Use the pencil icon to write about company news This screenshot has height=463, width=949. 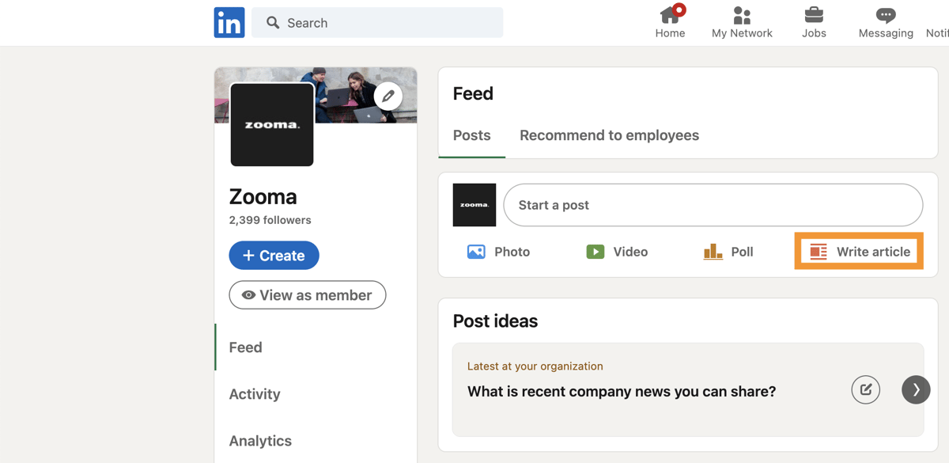tap(865, 389)
